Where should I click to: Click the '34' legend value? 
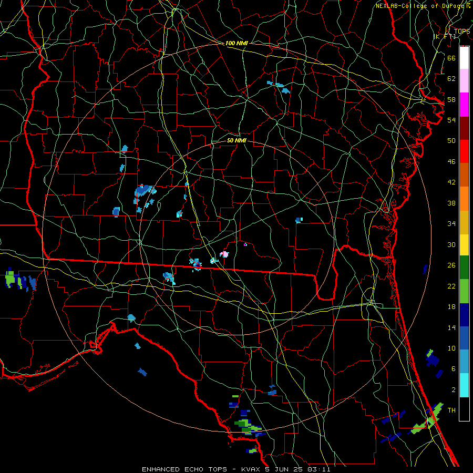pos(451,224)
